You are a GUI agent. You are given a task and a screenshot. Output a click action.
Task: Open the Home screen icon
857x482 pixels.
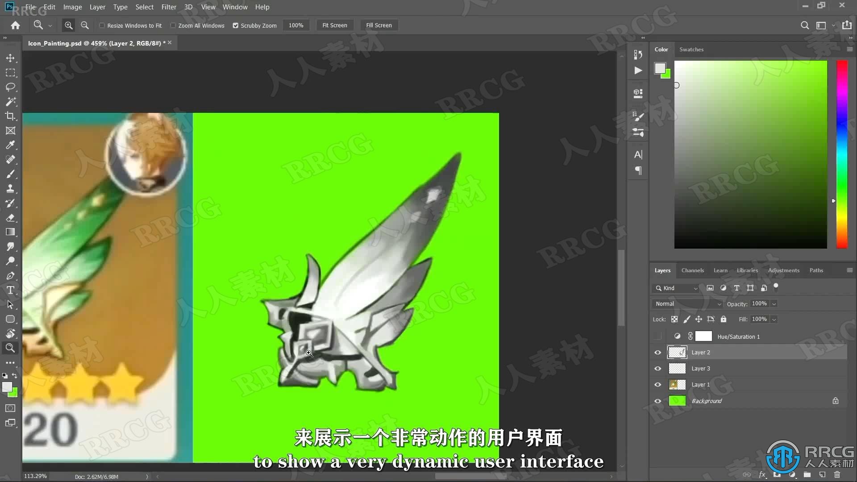tap(16, 25)
